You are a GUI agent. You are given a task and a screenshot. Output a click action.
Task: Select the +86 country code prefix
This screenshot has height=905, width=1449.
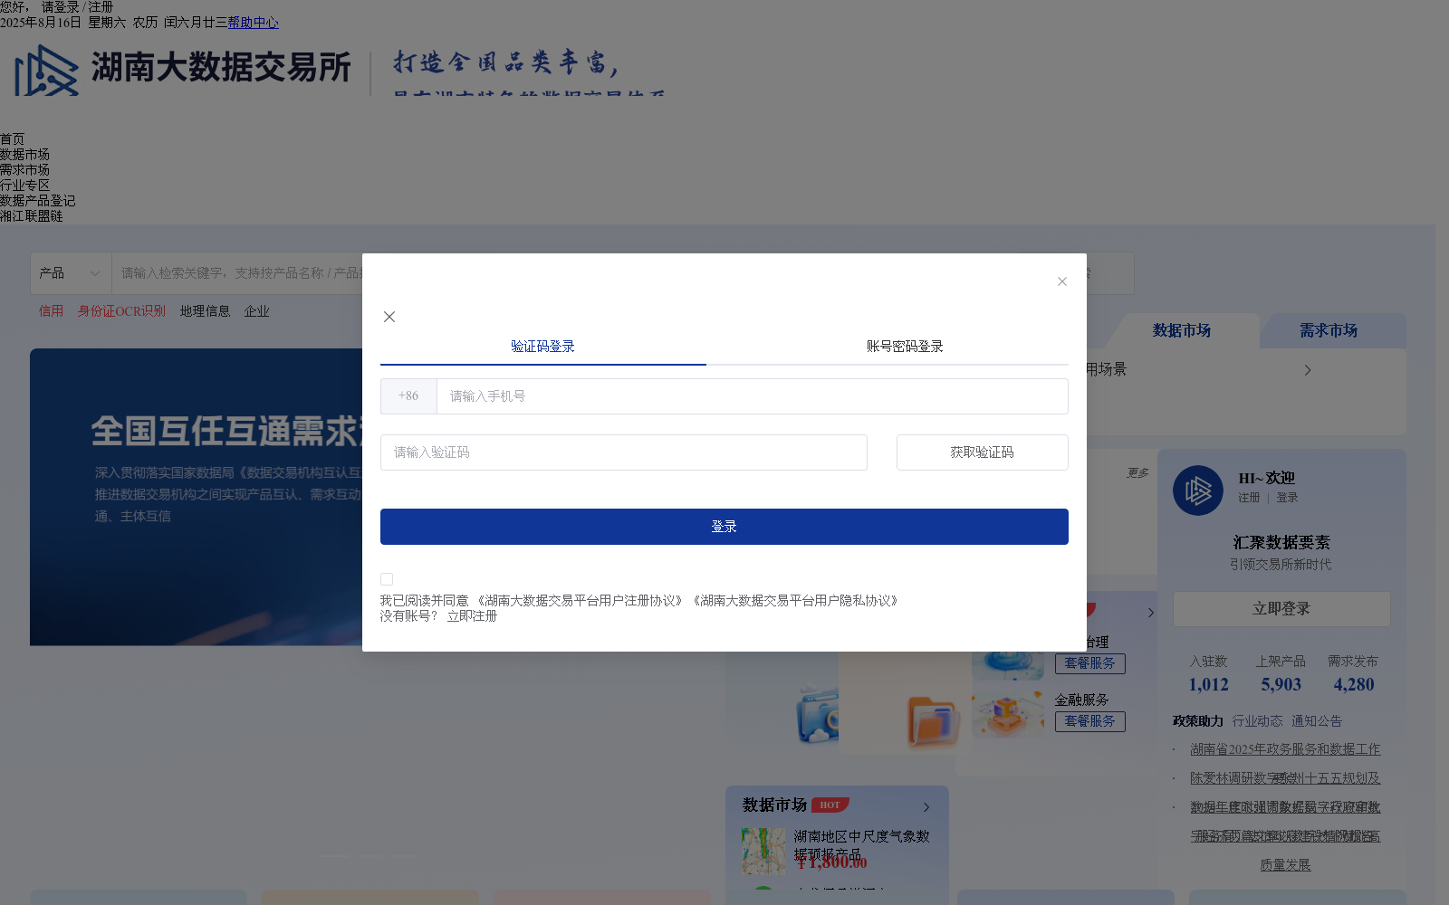click(408, 396)
